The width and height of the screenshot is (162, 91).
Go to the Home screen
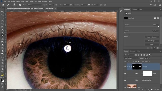coord(3,5)
